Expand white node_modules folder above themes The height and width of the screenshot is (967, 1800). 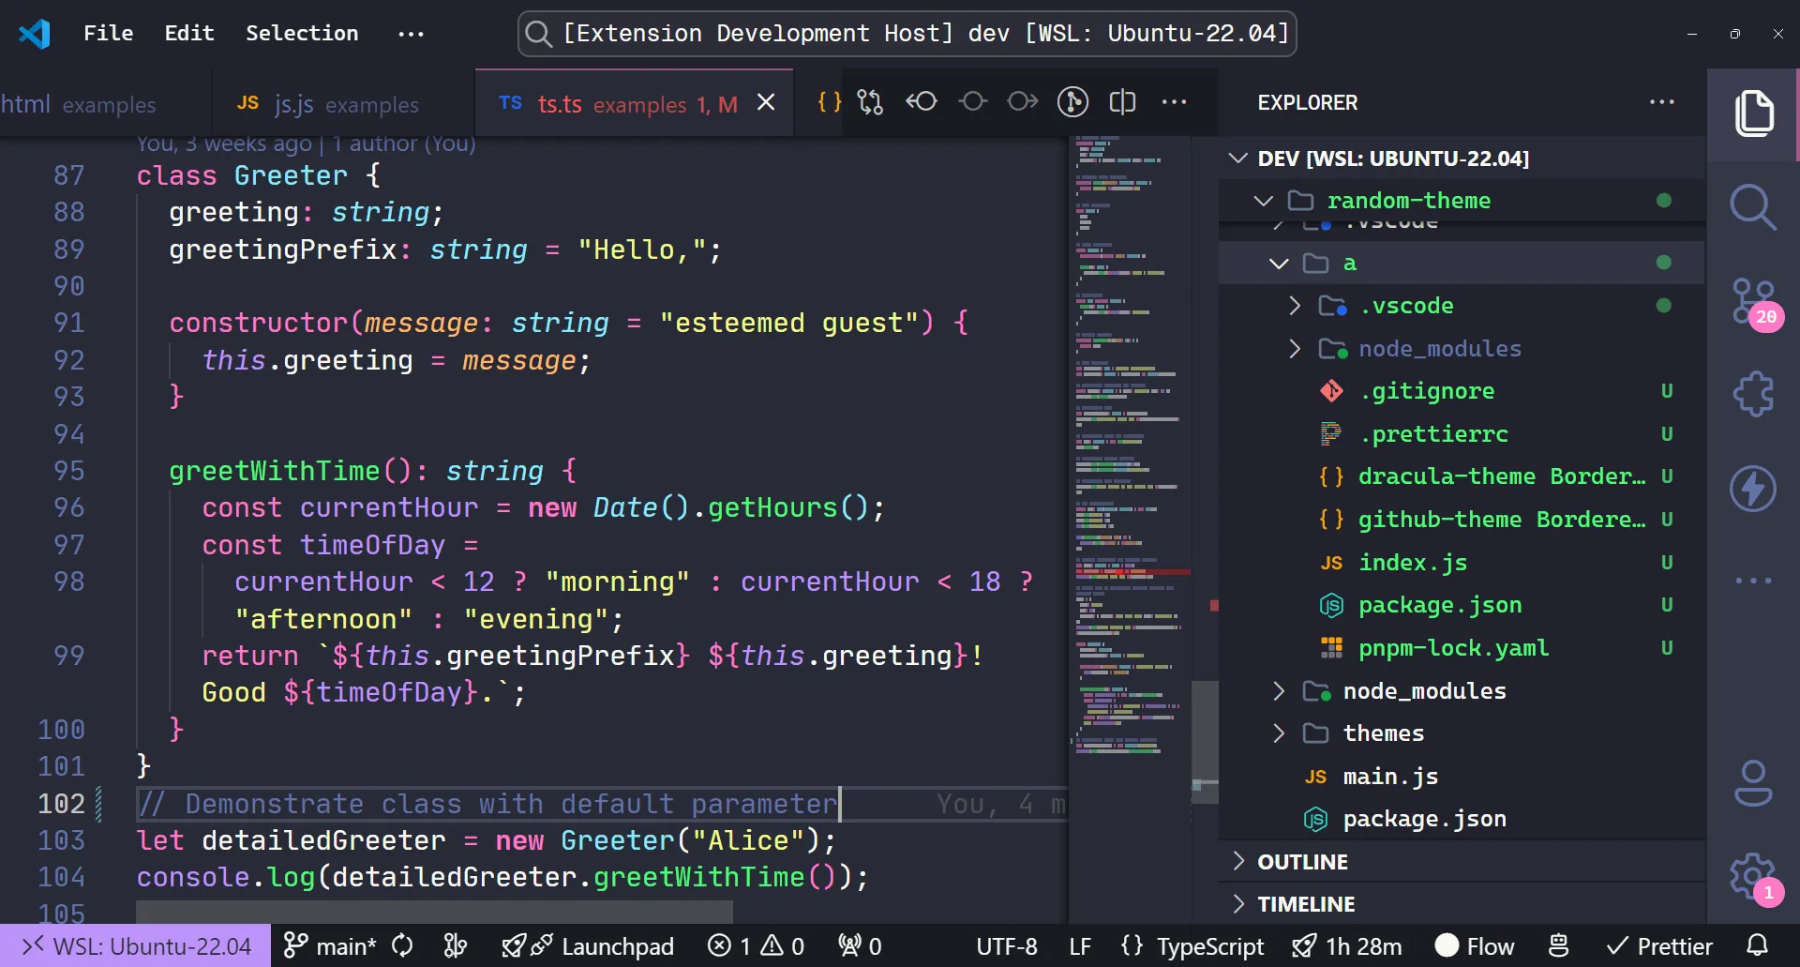point(1462,691)
